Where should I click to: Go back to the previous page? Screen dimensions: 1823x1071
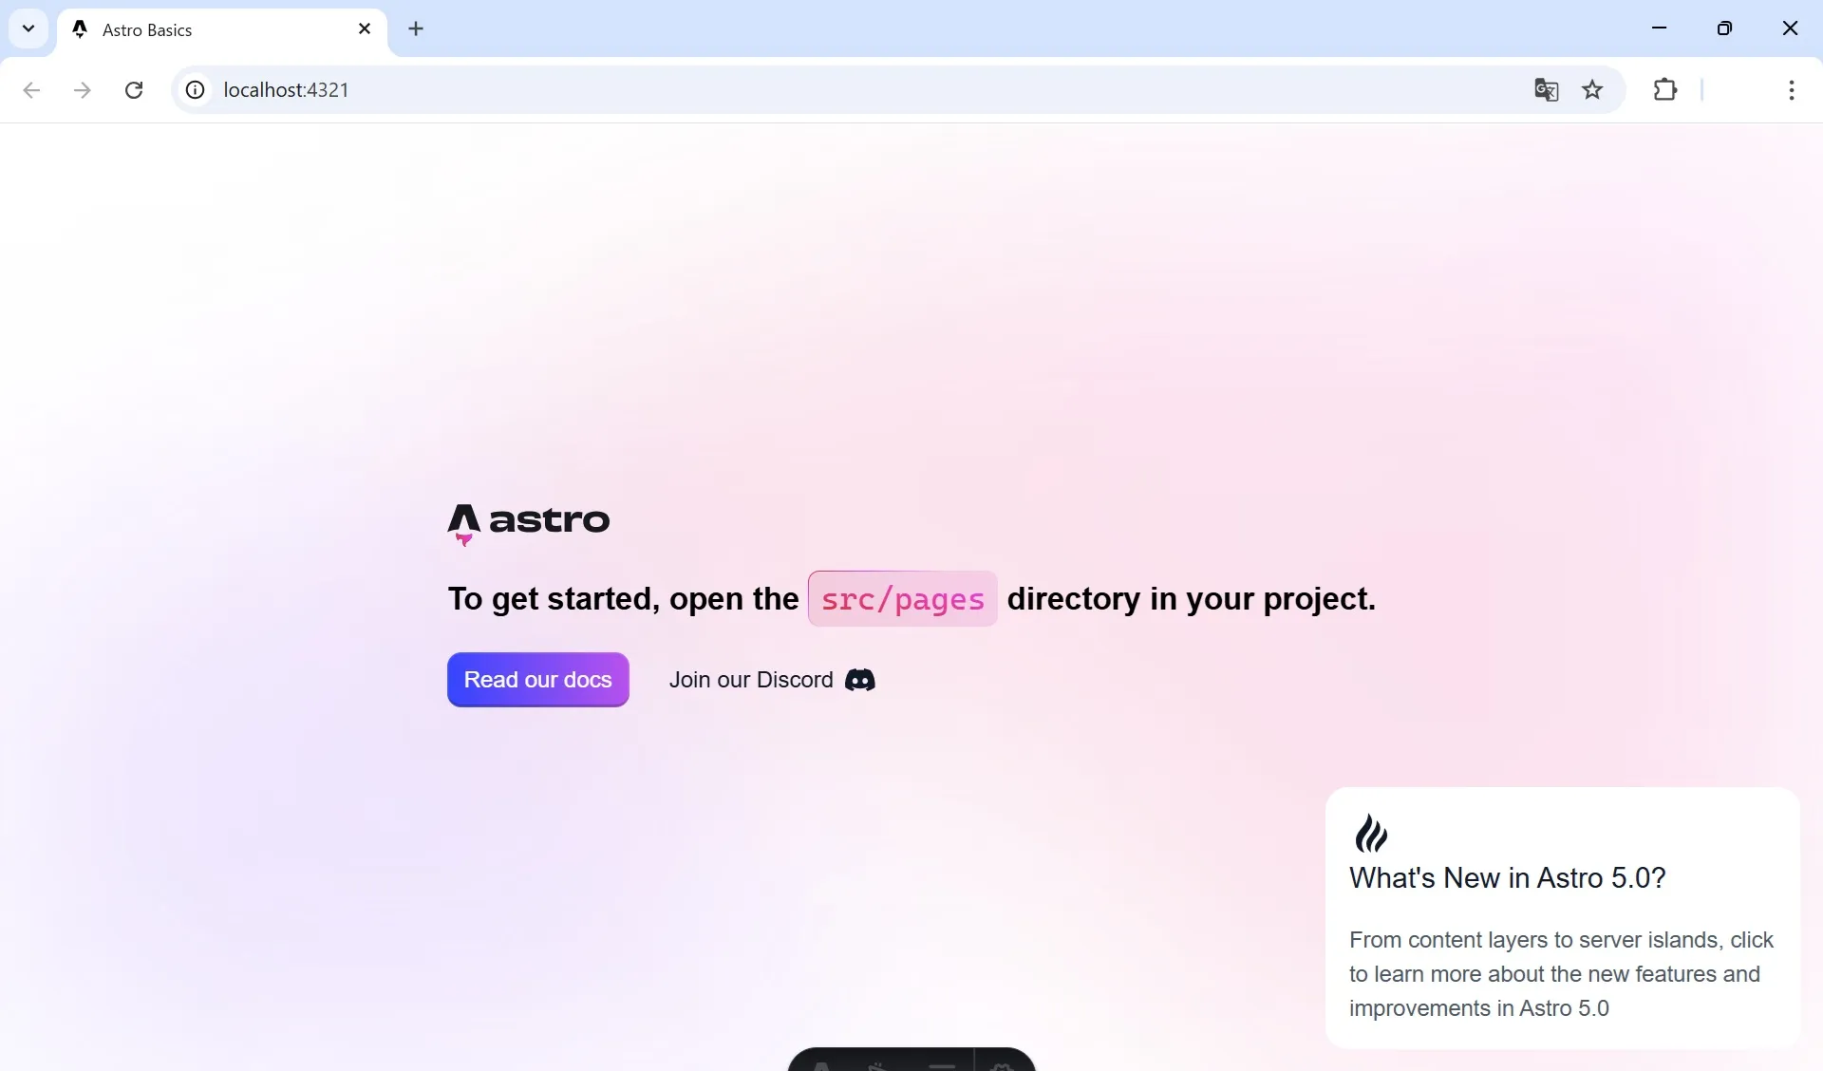point(31,90)
